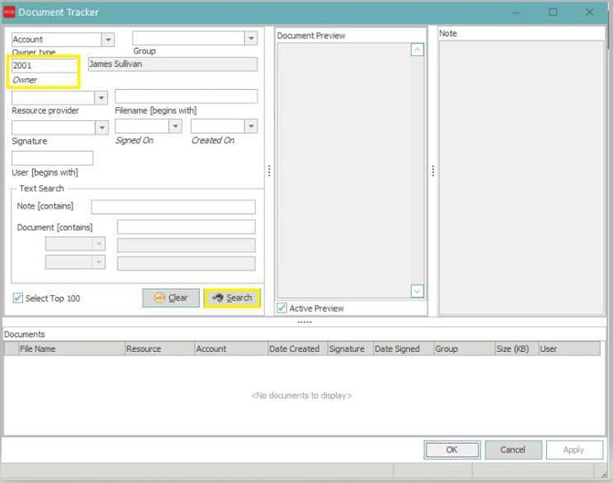Click the Size (KB) column header
The image size is (613, 483).
513,349
